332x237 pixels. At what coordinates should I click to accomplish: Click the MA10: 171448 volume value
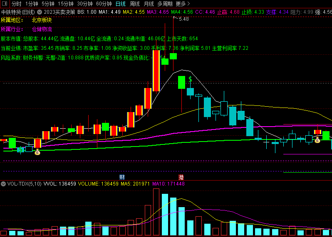168,184
